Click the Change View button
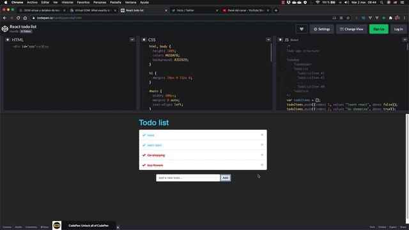Viewport: 409px width, 230px height. [351, 29]
